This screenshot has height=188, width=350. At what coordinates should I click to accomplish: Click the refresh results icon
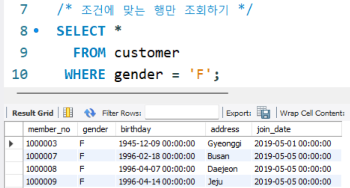click(x=90, y=113)
